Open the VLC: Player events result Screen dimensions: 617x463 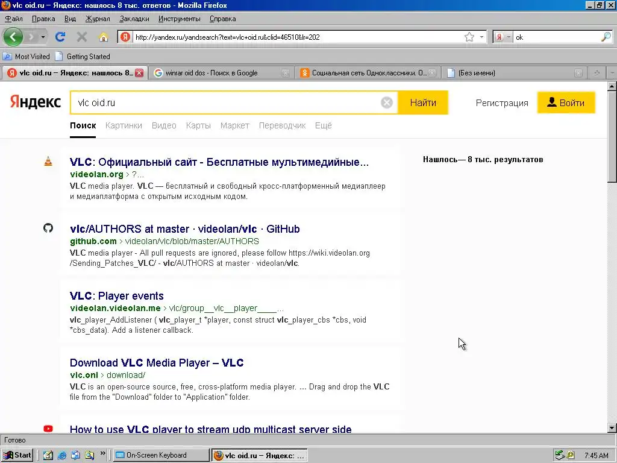[x=116, y=295]
